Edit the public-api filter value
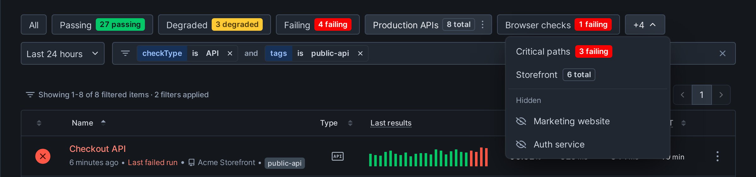The height and width of the screenshot is (177, 756). [330, 53]
